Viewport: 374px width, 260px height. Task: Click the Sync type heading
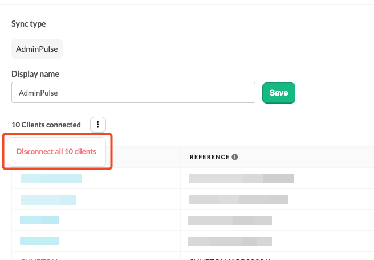(29, 24)
